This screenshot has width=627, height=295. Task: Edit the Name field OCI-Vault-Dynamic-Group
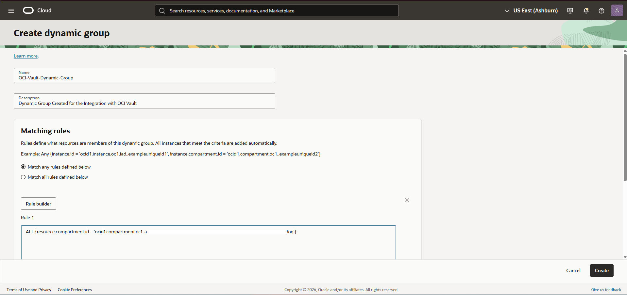pyautogui.click(x=144, y=75)
